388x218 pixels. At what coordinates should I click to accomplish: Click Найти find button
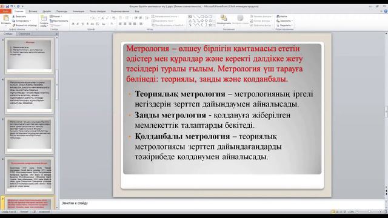click(x=282, y=16)
